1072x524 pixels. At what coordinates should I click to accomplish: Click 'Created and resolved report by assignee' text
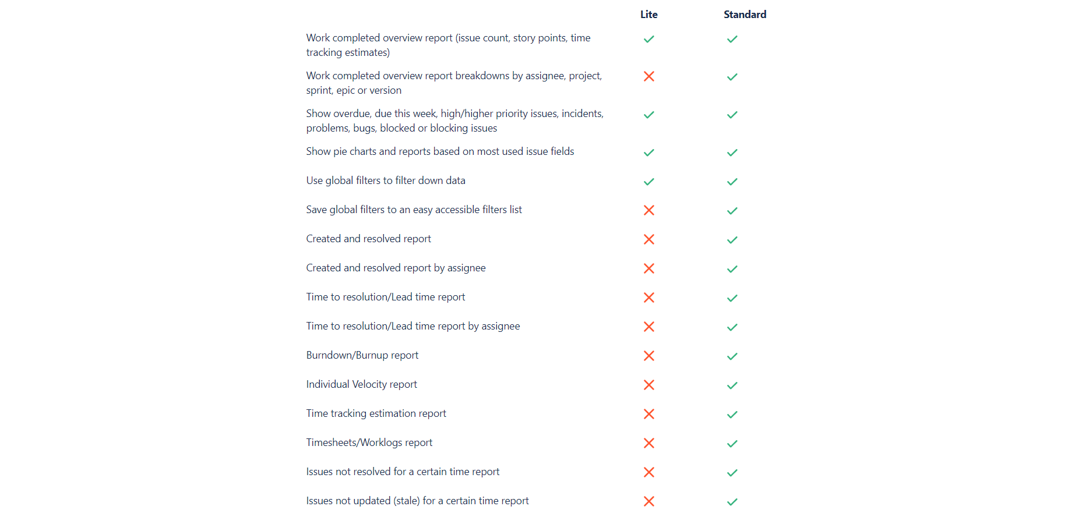point(396,268)
